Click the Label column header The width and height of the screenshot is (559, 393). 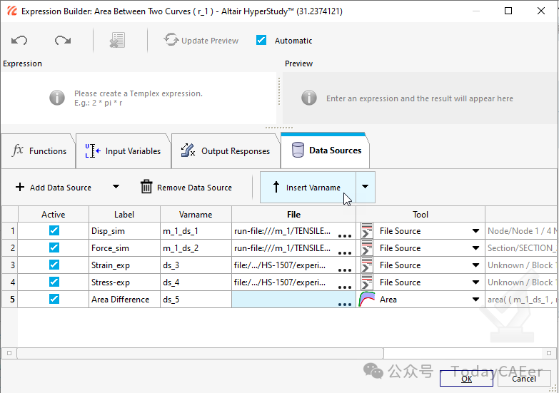point(124,215)
